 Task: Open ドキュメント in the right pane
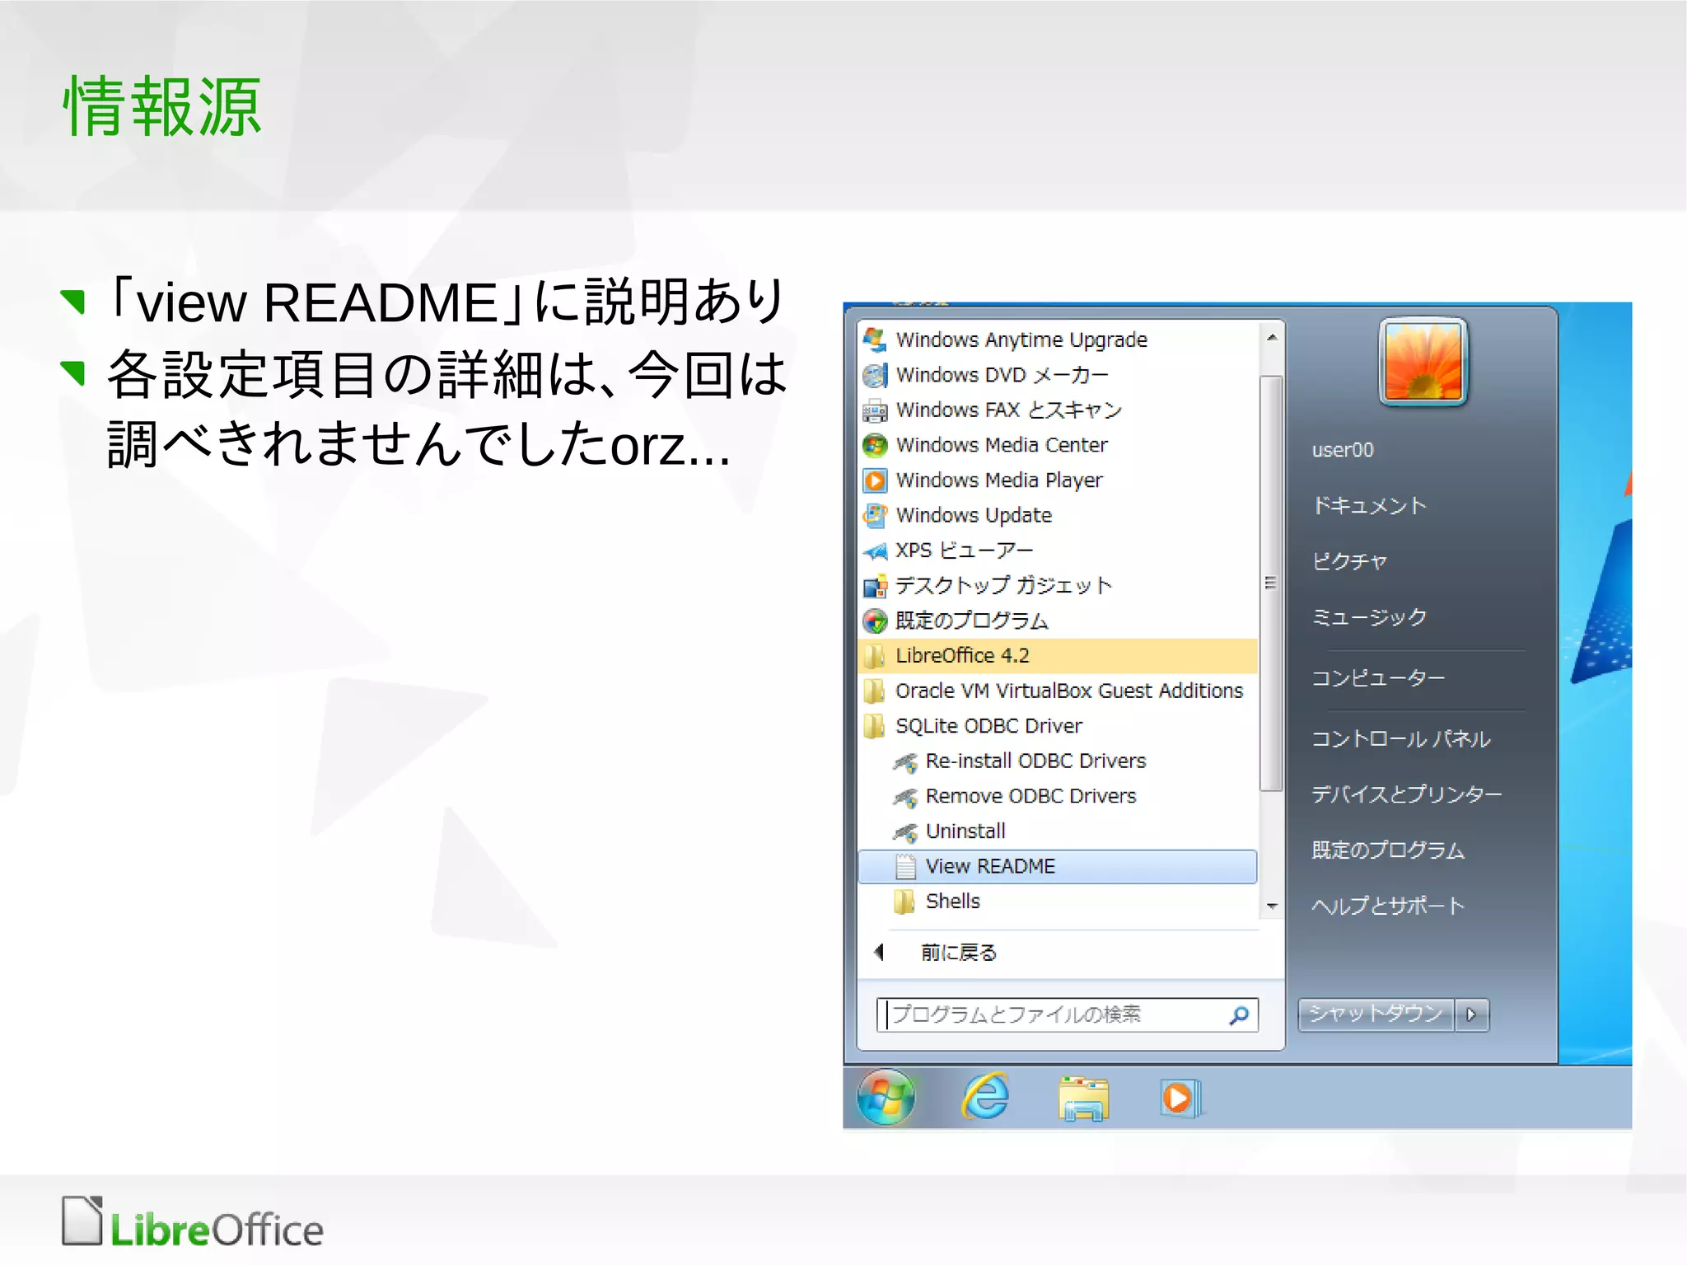[1369, 505]
